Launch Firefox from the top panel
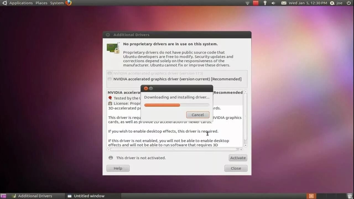354x199 pixels. coord(69,3)
